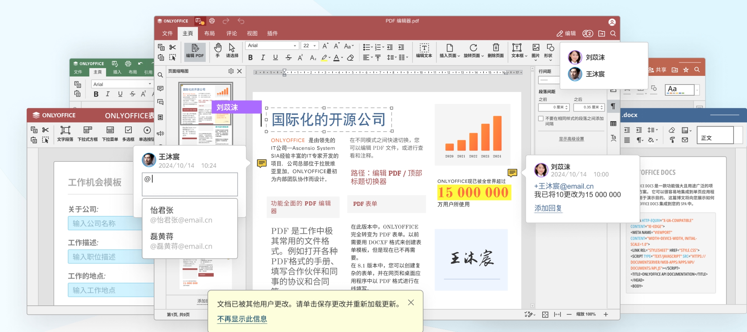Viewport: 747px width, 332px height.
Task: Open page thumbnails settings gear
Action: pyautogui.click(x=231, y=71)
